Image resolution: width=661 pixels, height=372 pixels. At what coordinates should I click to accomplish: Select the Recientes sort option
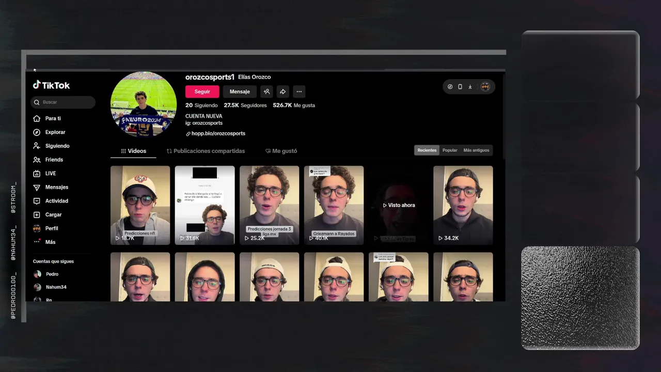(x=427, y=150)
